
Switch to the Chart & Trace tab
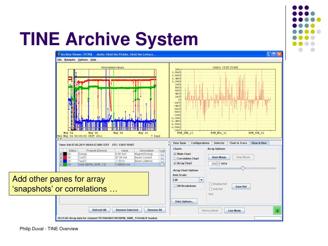pyautogui.click(x=238, y=143)
